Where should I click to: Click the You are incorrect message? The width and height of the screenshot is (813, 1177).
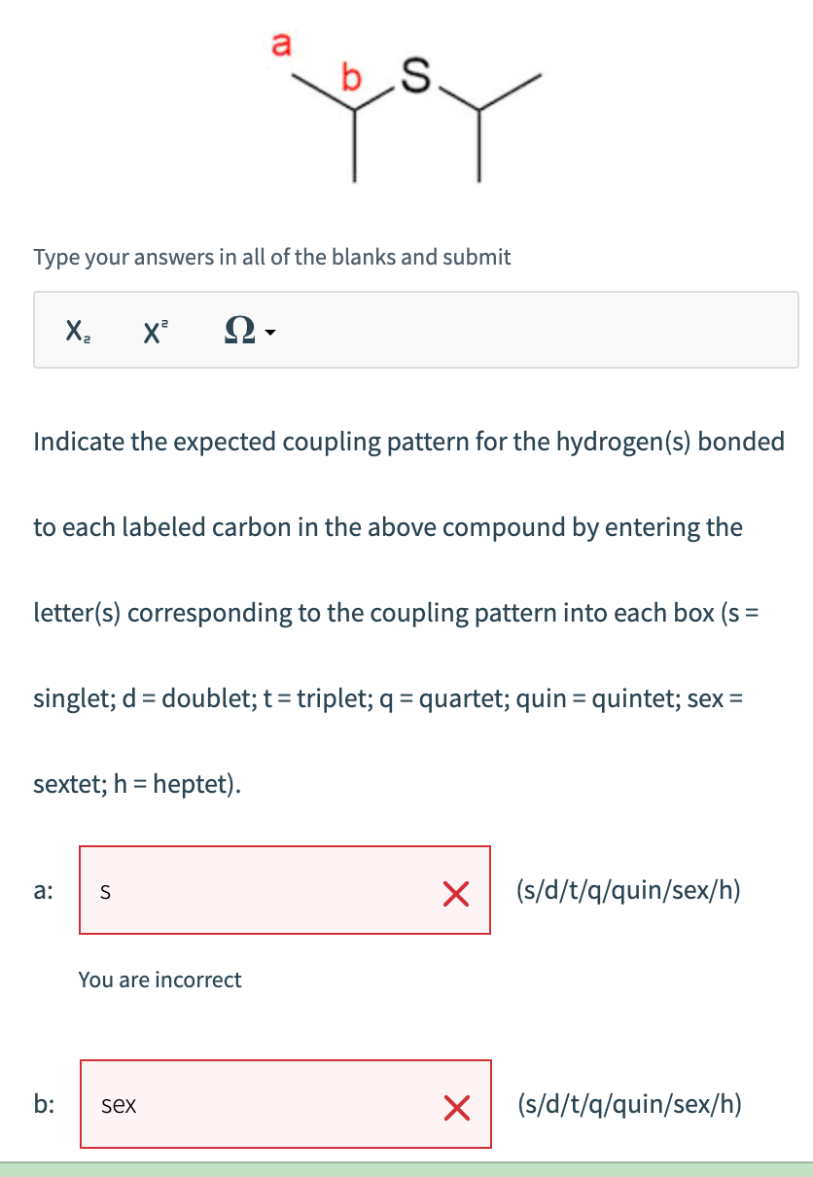point(159,980)
